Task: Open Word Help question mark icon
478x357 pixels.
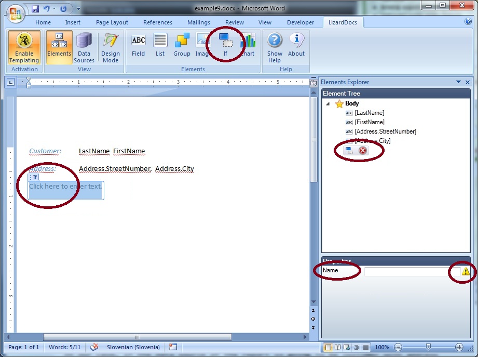Action: [x=468, y=21]
